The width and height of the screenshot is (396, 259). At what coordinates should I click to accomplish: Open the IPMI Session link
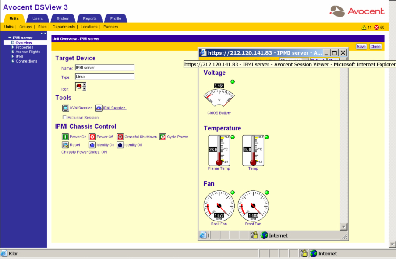point(114,108)
